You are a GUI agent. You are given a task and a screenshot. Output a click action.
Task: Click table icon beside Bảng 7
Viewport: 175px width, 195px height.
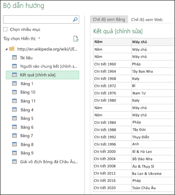click(14, 136)
